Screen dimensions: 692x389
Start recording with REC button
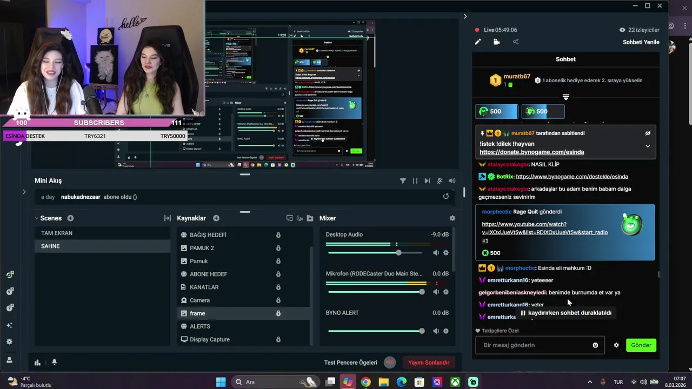click(390, 363)
